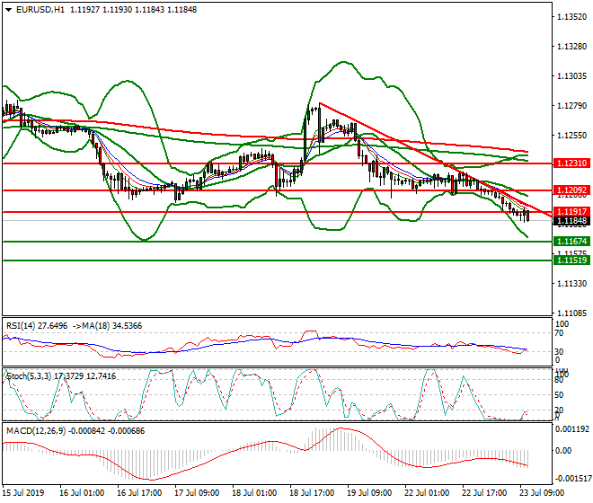Click the 16 Jul 17:00 time label
The width and height of the screenshot is (593, 503).
pos(139,493)
